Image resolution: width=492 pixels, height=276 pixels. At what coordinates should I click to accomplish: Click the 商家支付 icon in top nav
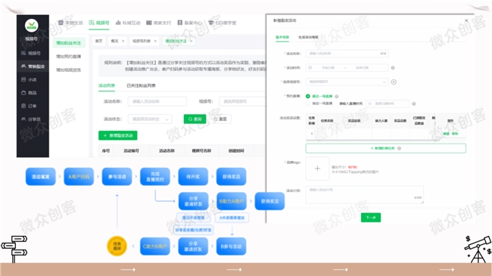tap(149, 23)
